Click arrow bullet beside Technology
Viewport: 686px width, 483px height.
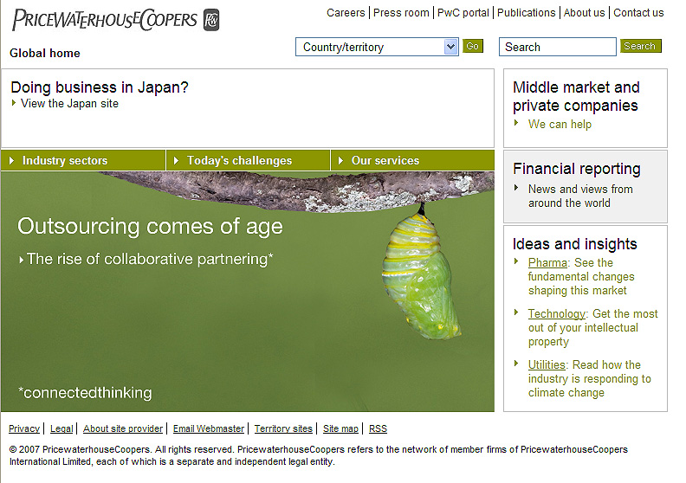tap(516, 312)
